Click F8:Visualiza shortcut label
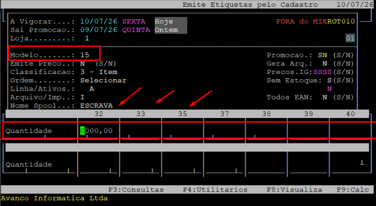 (x=295, y=190)
